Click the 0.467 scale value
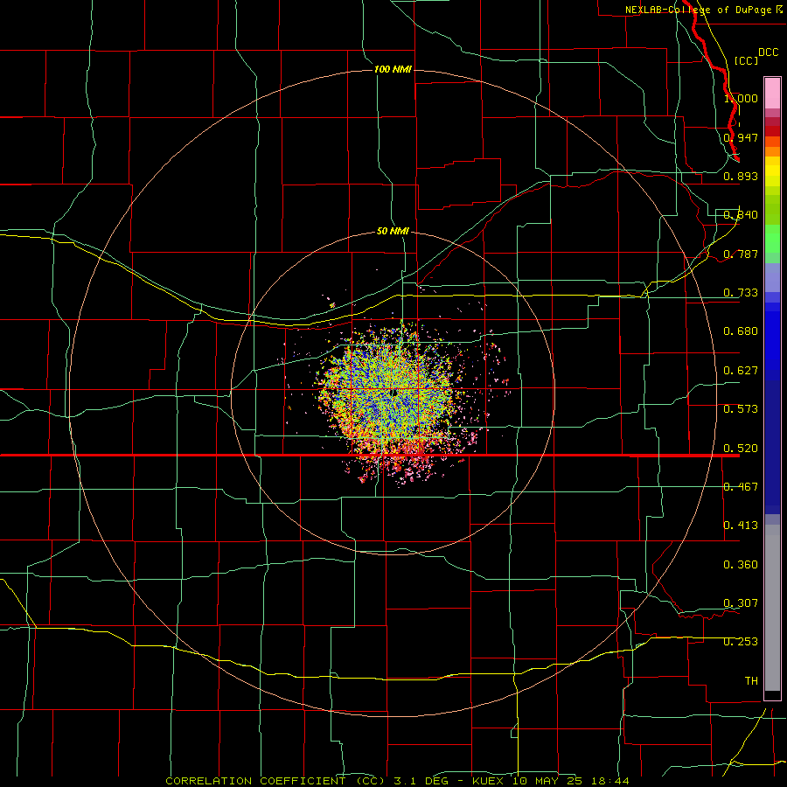The image size is (787, 787). 741,487
